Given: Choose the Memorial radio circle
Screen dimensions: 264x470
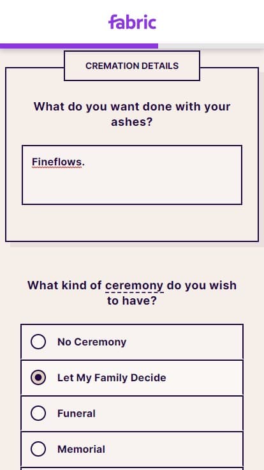Looking at the screenshot, I should tap(38, 449).
